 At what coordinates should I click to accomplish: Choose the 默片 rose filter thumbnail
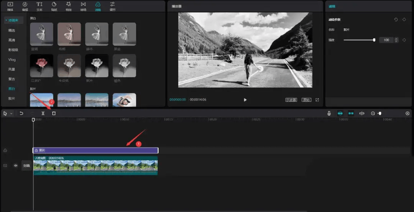[x=97, y=66]
